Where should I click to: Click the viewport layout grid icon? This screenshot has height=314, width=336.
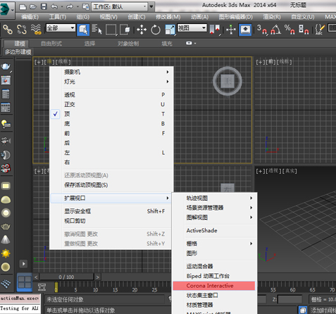pos(25,282)
